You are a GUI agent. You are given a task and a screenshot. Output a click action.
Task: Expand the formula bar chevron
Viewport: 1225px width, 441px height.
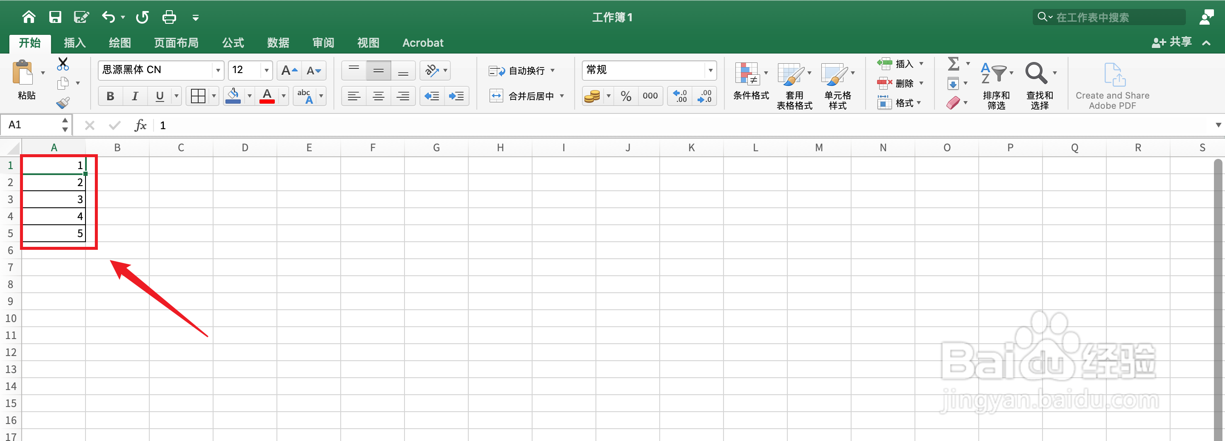(1218, 125)
